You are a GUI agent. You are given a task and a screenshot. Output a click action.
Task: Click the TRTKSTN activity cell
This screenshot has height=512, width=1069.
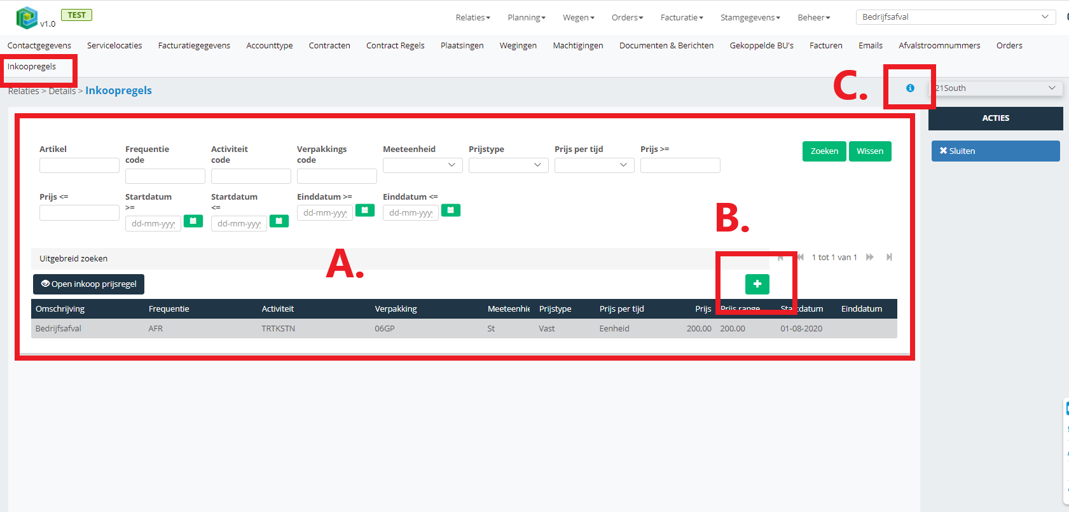coord(278,328)
